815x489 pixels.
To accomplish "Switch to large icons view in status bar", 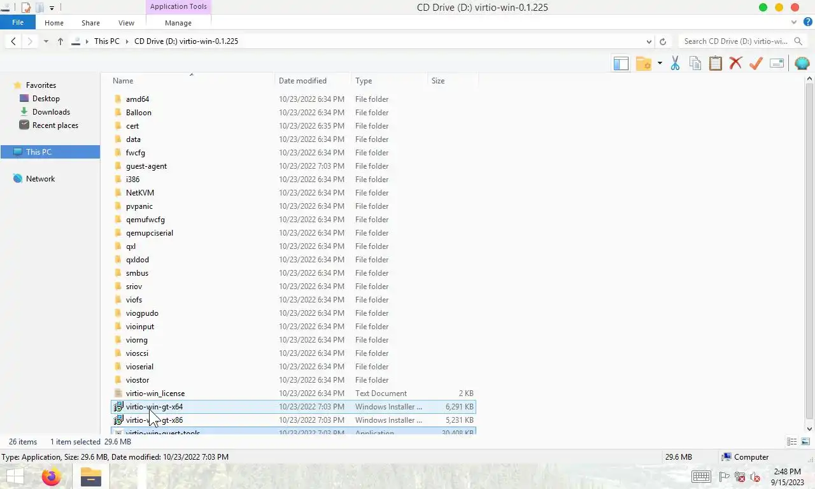I will (805, 442).
